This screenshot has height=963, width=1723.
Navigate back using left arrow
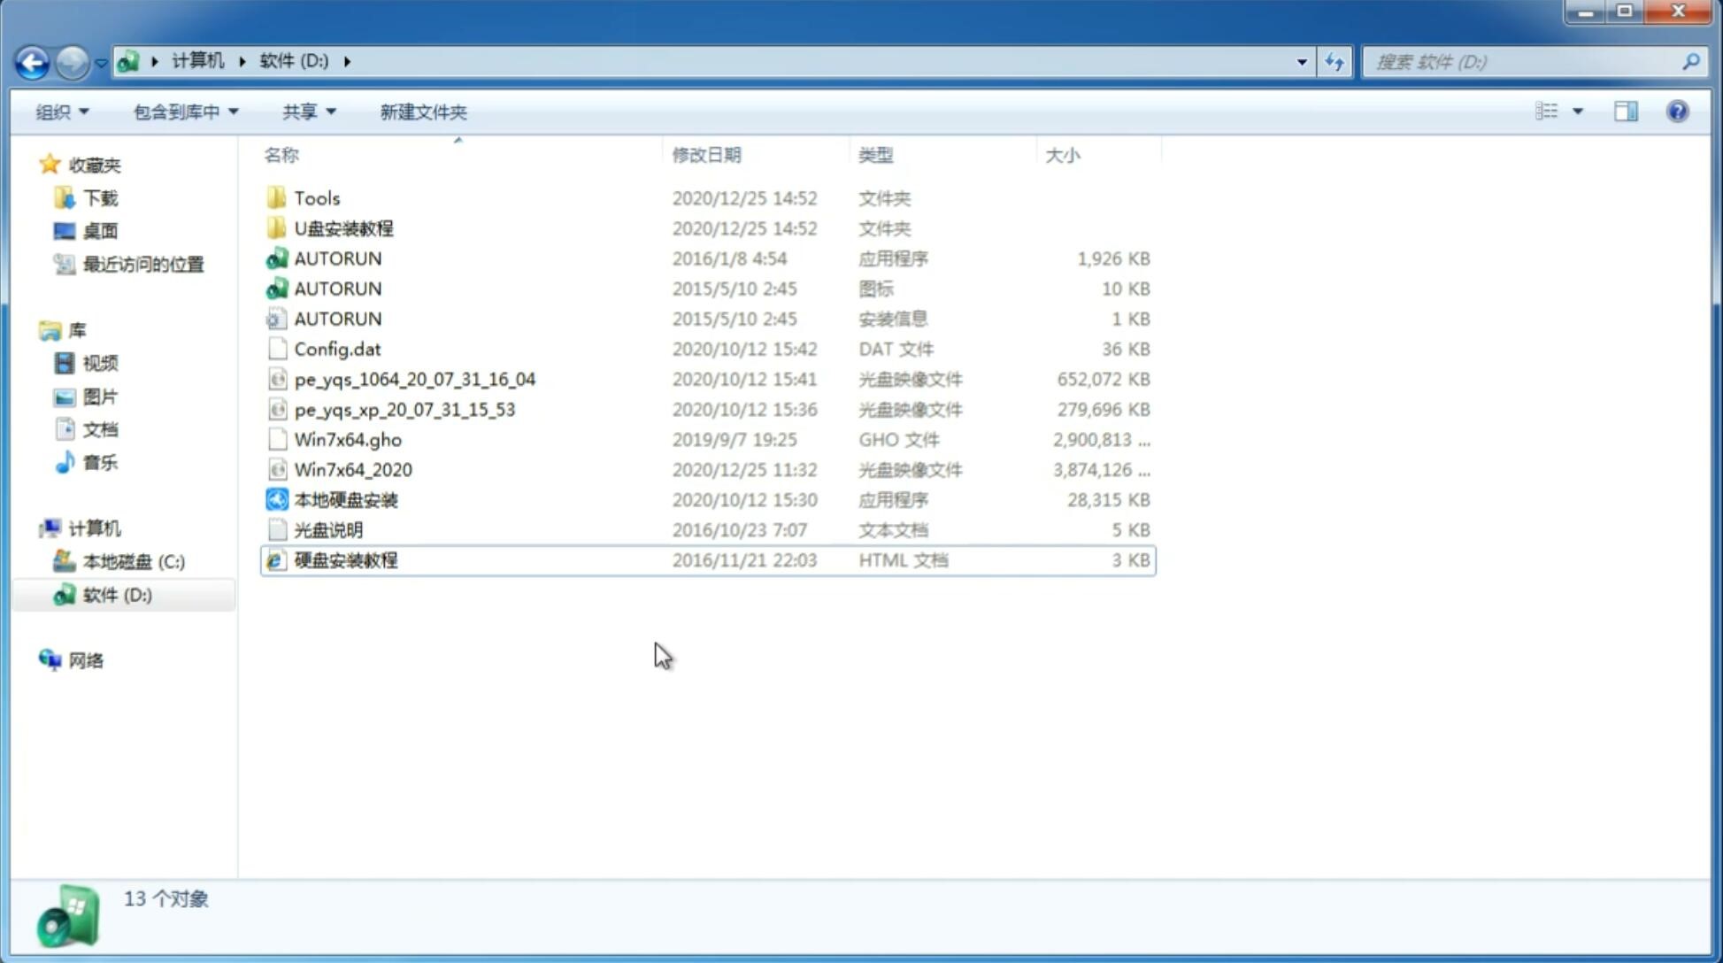(32, 60)
